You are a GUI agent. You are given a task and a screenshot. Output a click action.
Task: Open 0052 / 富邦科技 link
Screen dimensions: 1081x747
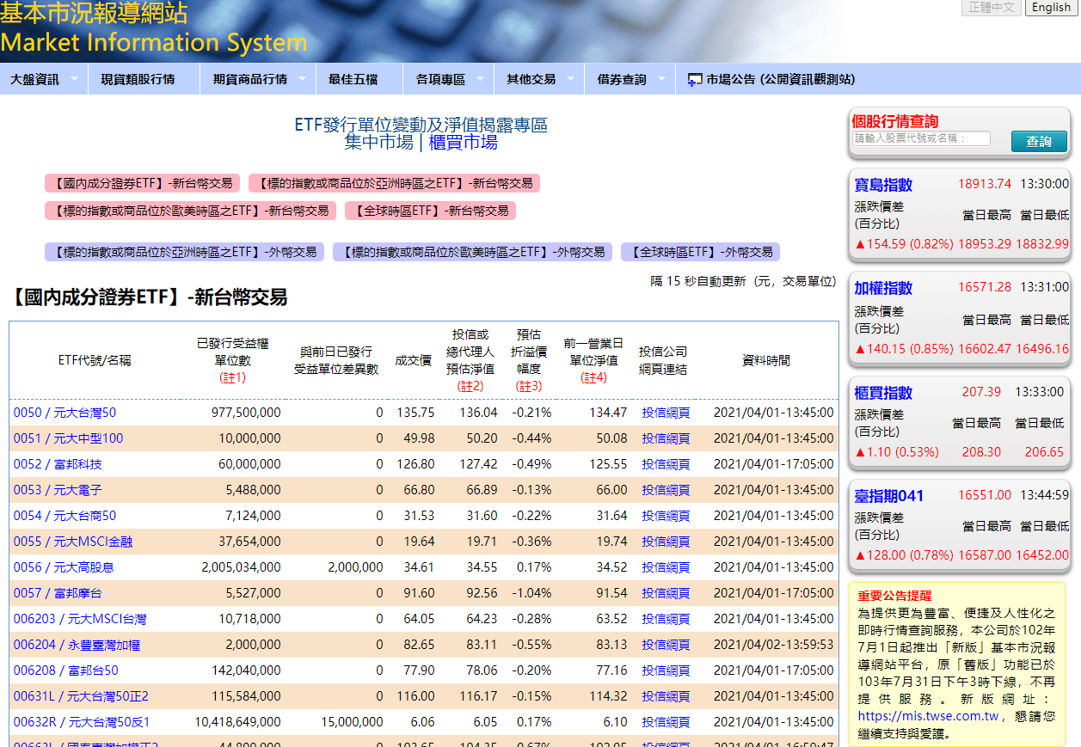[x=58, y=464]
